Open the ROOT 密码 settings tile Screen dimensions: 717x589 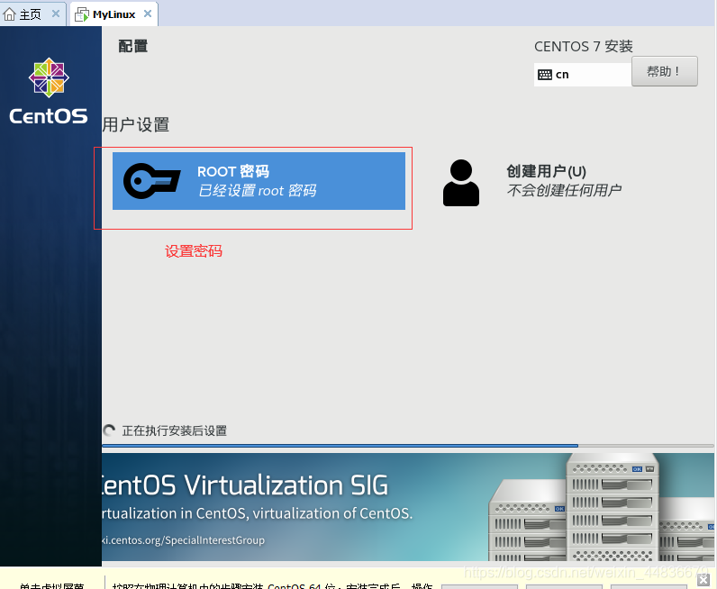(259, 181)
